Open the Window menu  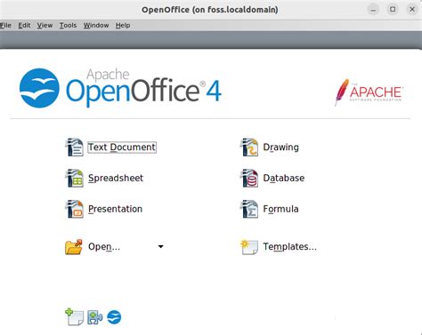tap(96, 26)
